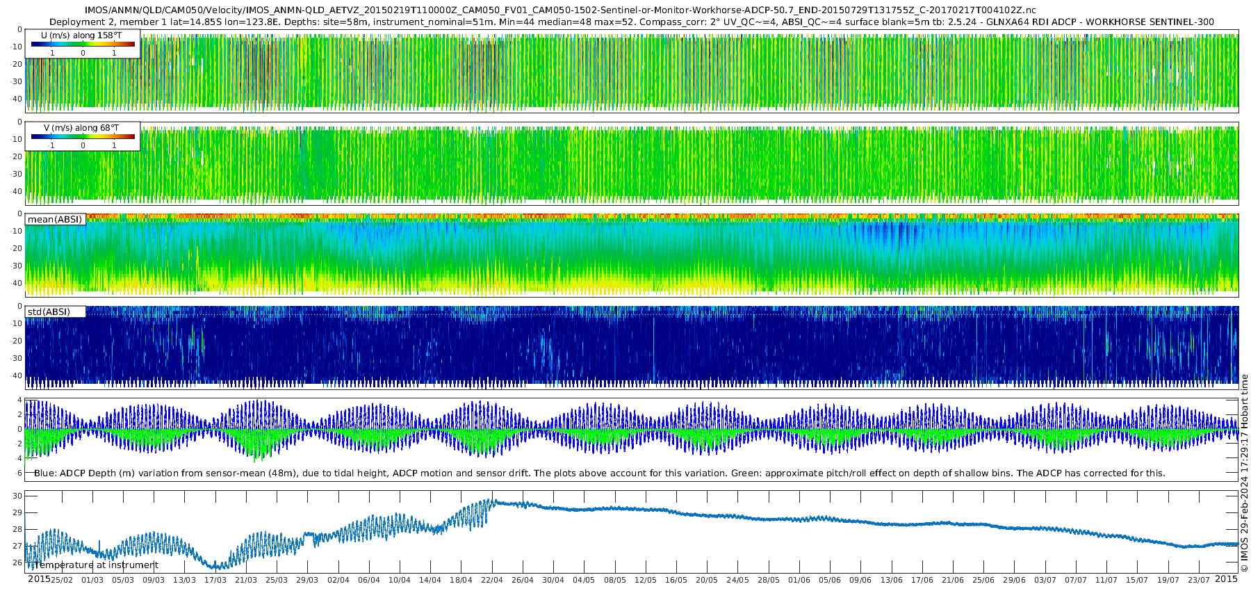1251x591 pixels.
Task: Click the 2015 year label at left axis end
Action: 39,579
